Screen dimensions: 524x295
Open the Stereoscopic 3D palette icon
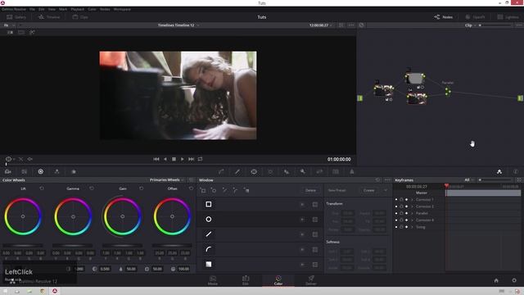[336, 171]
